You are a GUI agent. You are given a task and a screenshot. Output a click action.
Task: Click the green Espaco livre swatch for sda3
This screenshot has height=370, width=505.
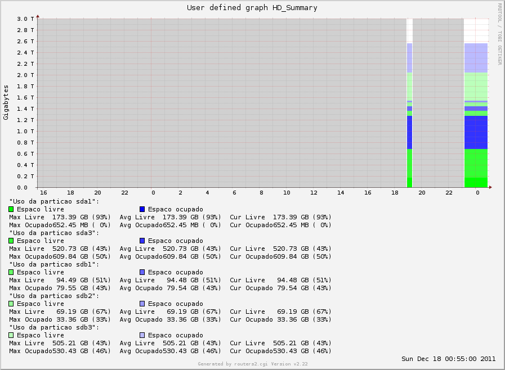pos(11,240)
